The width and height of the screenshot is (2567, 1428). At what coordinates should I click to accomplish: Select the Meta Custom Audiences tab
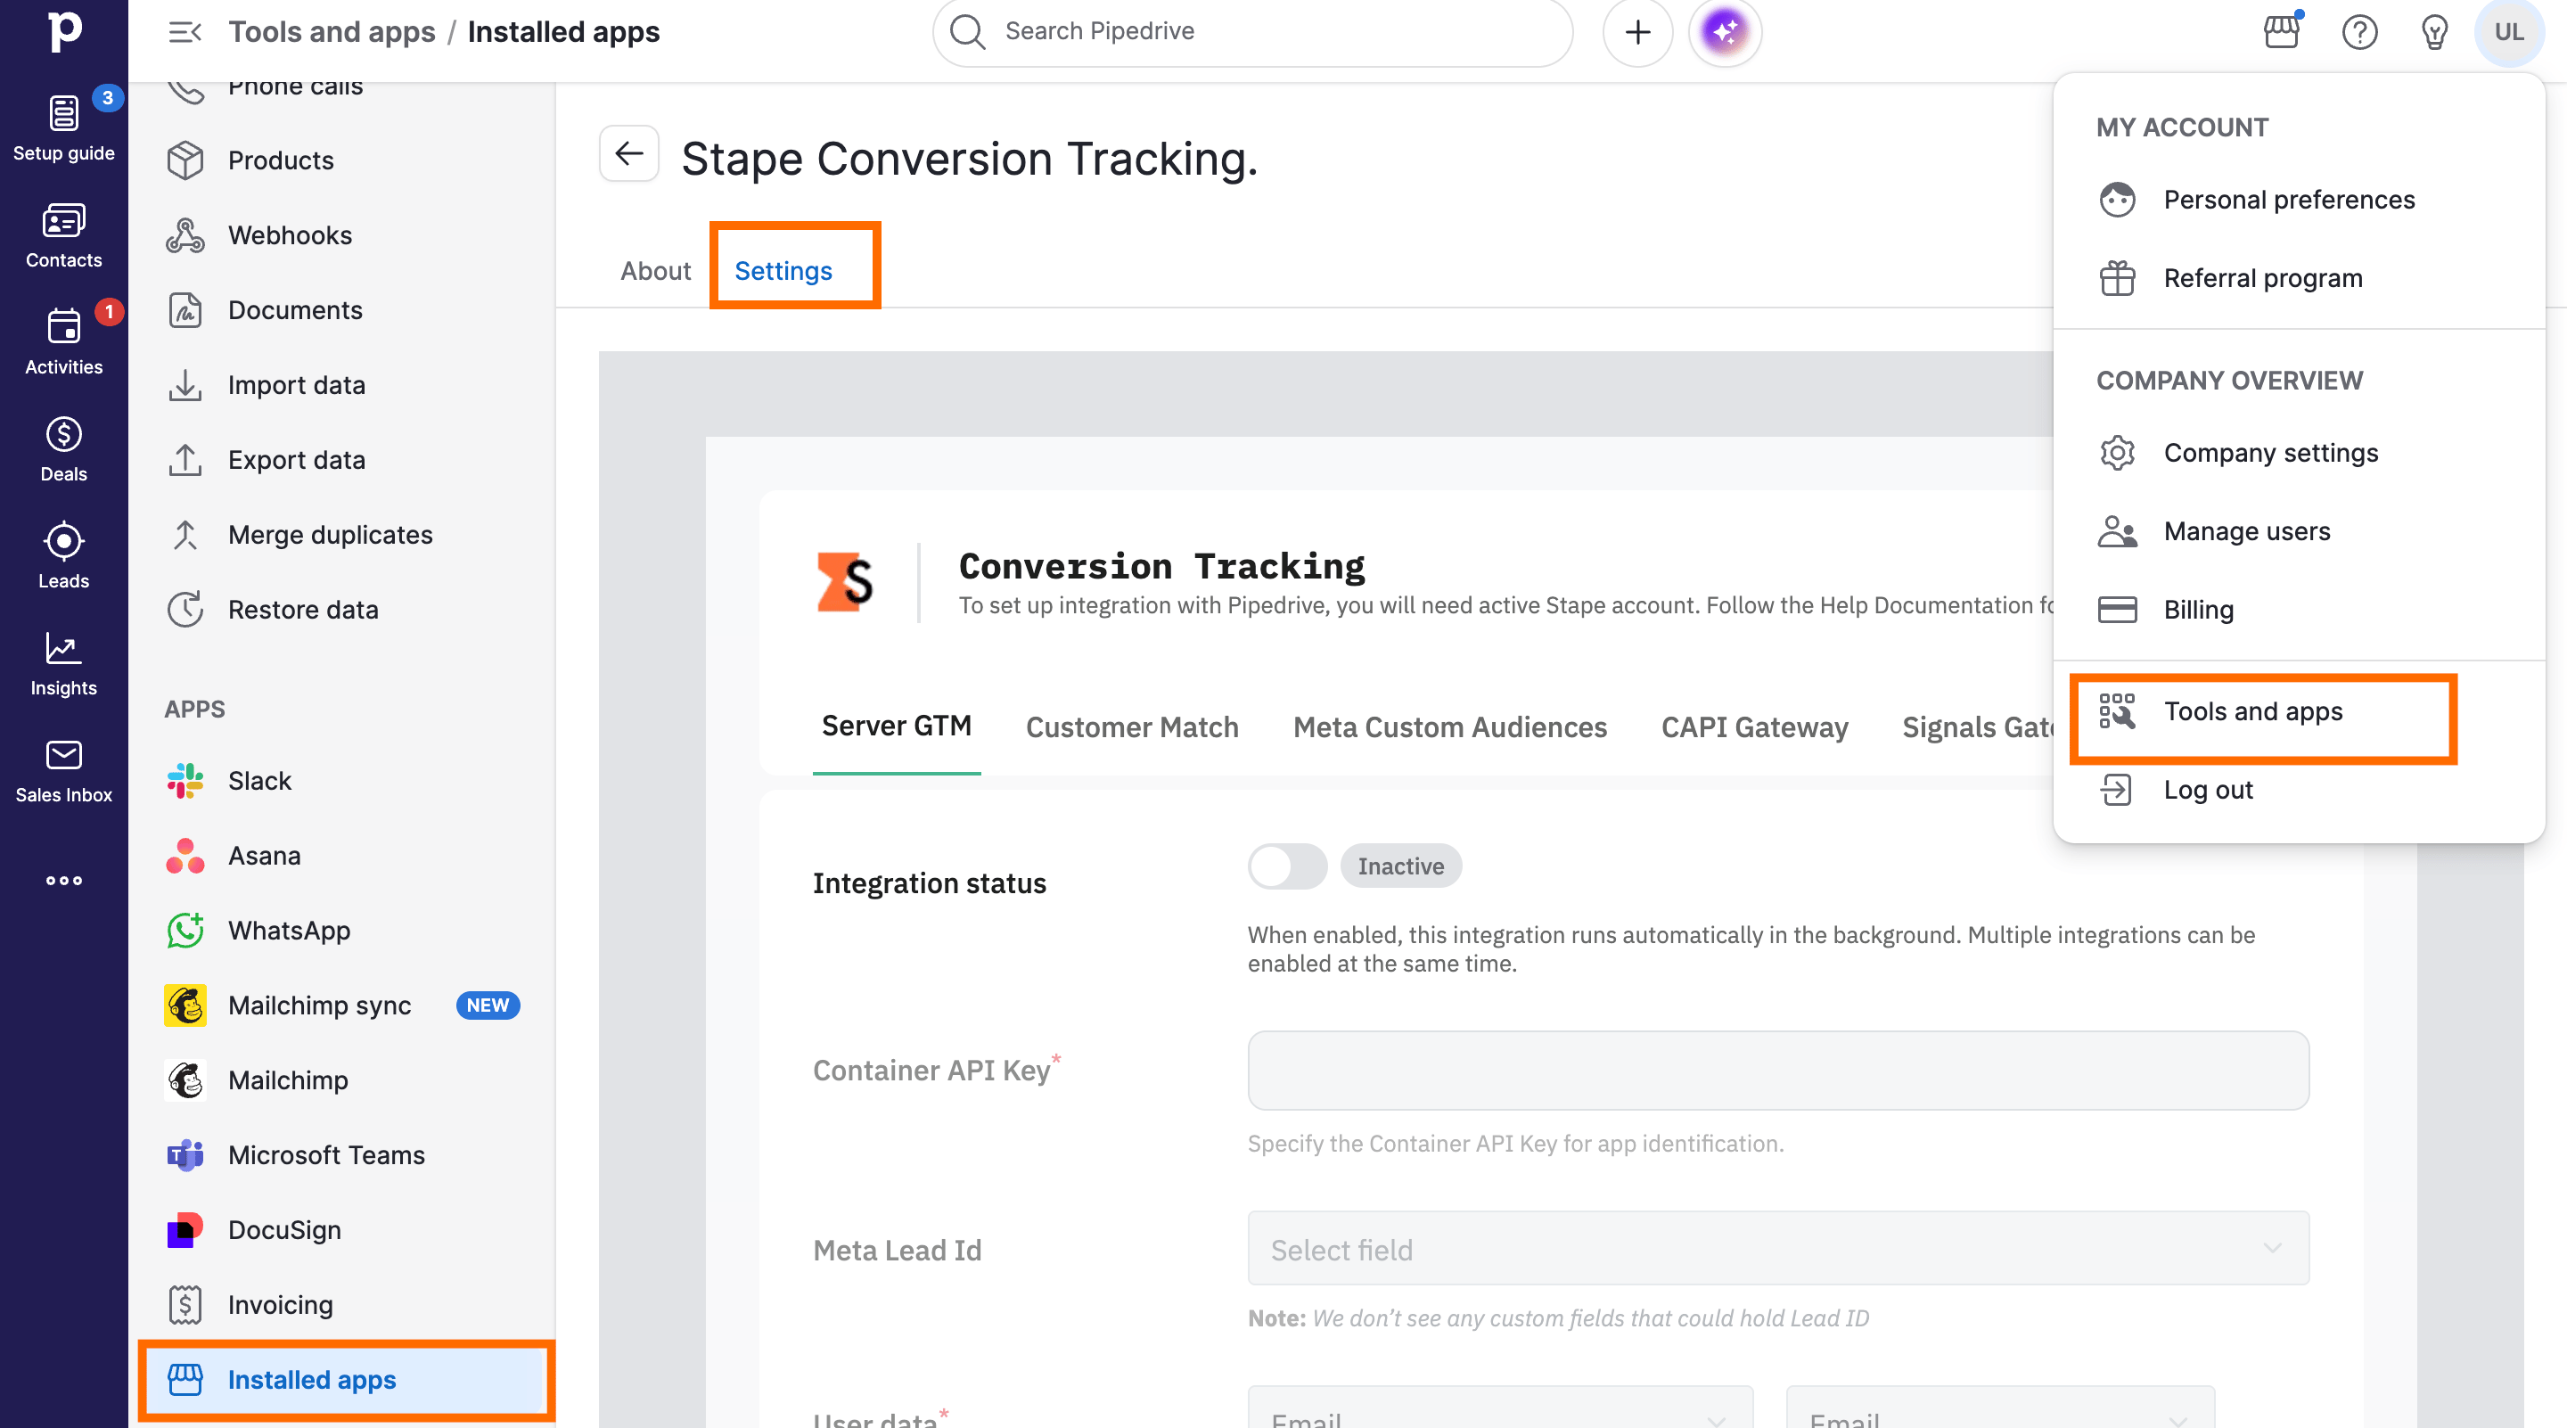1450,726
